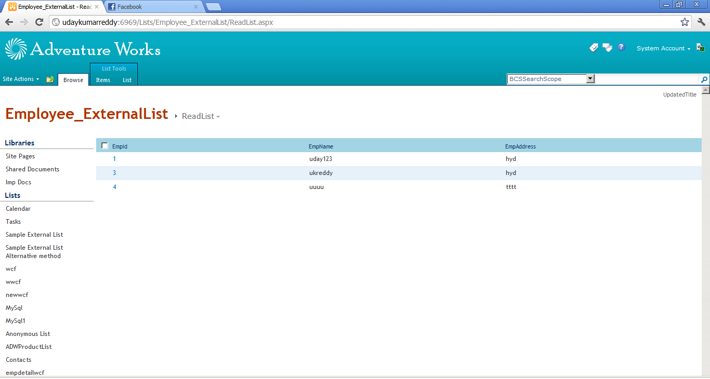Click the page scrollbar up arrow
710x379 pixels.
(x=705, y=90)
